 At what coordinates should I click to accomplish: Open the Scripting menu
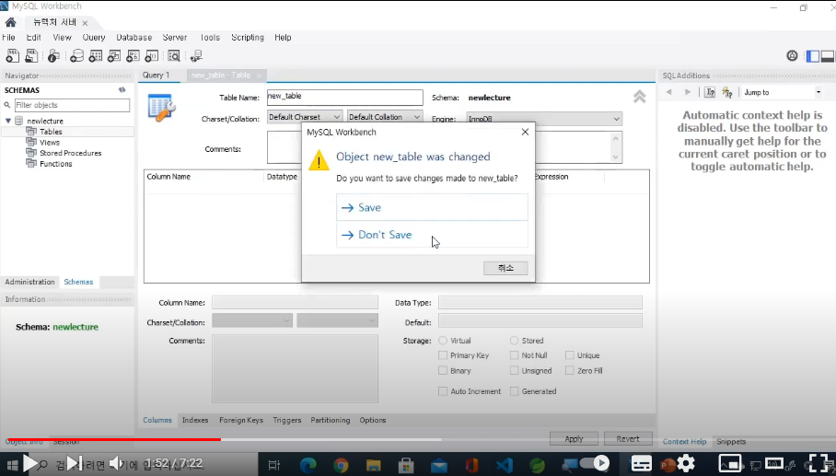point(248,38)
